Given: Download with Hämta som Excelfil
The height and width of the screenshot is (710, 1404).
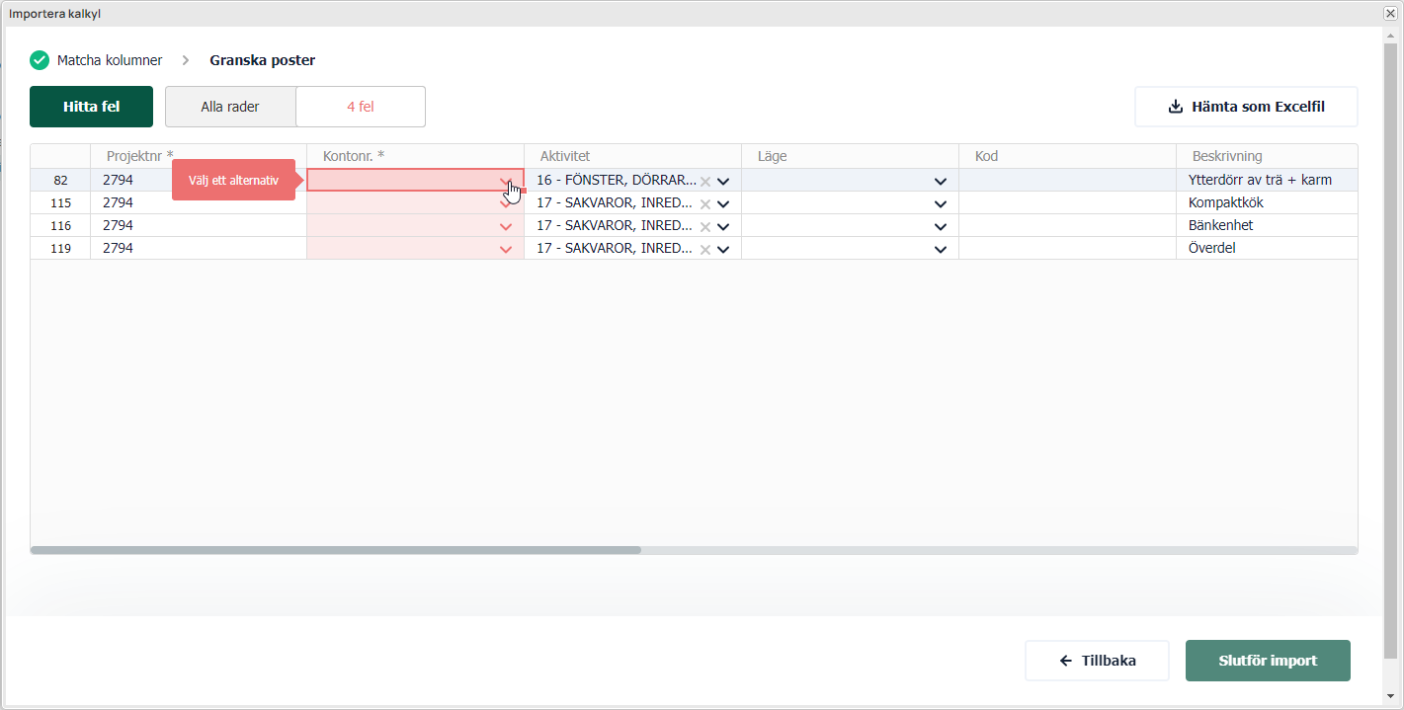Looking at the screenshot, I should pos(1246,107).
